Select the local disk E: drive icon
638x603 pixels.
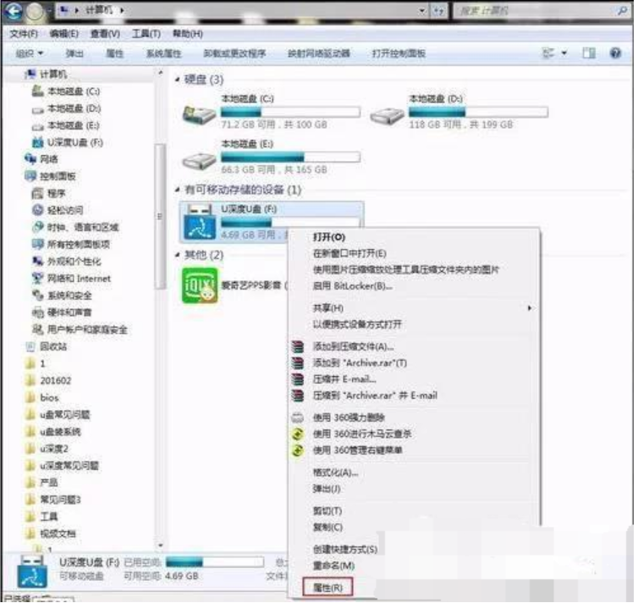click(x=200, y=159)
